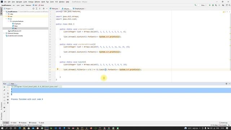Expand the out folder

coord(6,16)
